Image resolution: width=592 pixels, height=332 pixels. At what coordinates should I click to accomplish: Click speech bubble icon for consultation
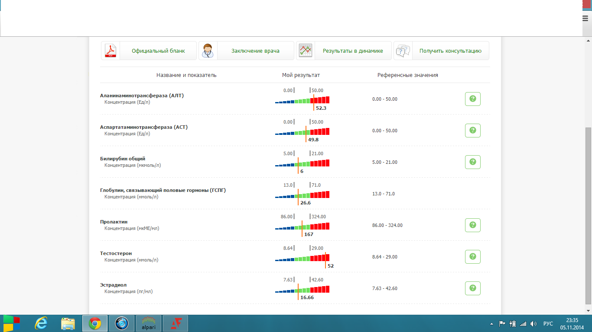(403, 51)
